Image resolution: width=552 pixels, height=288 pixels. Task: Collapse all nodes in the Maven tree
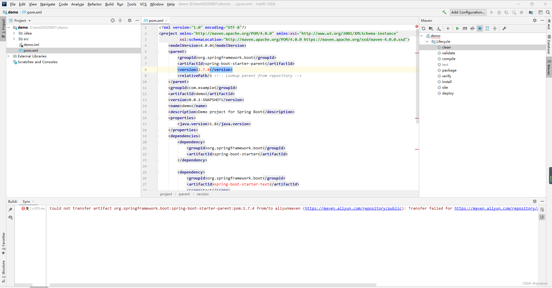click(x=495, y=28)
